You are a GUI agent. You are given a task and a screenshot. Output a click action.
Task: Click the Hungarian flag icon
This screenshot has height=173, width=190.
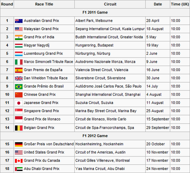click(x=19, y=45)
